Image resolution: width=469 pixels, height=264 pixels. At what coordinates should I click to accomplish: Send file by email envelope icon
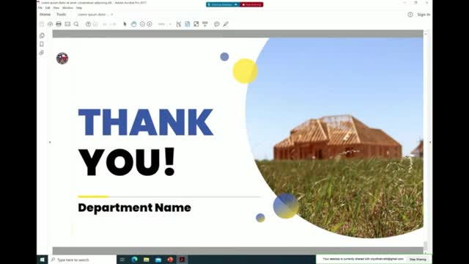click(67, 24)
